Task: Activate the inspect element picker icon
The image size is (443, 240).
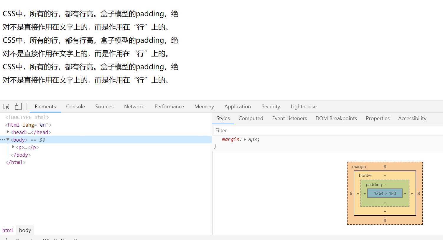Action: coord(6,107)
